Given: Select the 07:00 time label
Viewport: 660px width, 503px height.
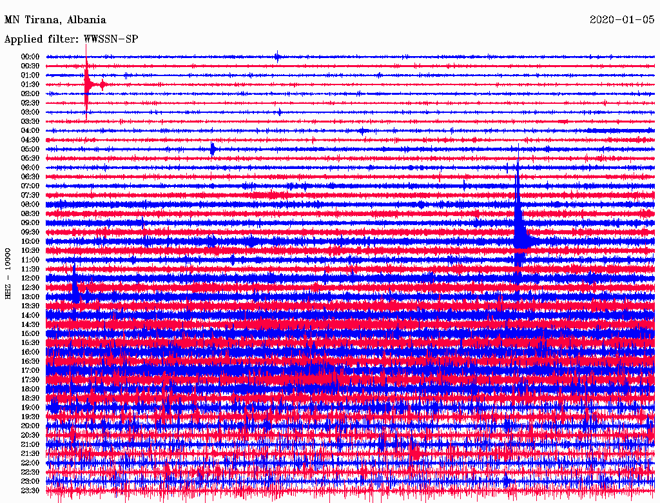Looking at the screenshot, I should (x=30, y=186).
